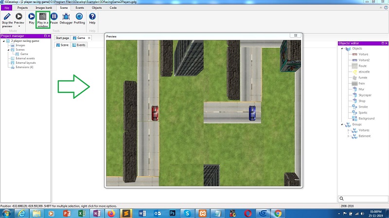Image resolution: width=389 pixels, height=218 pixels.
Task: Select the Voiture2 object
Action: pyautogui.click(x=364, y=60)
